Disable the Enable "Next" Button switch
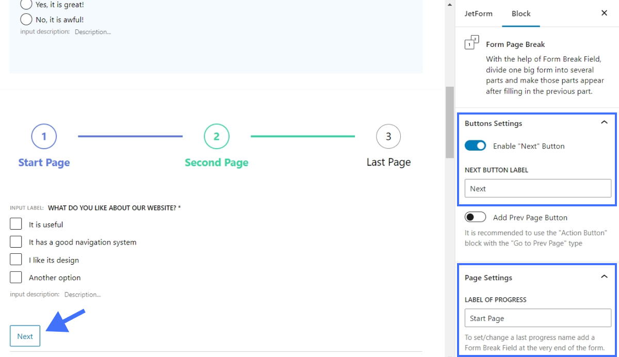619x357 pixels. pos(476,146)
